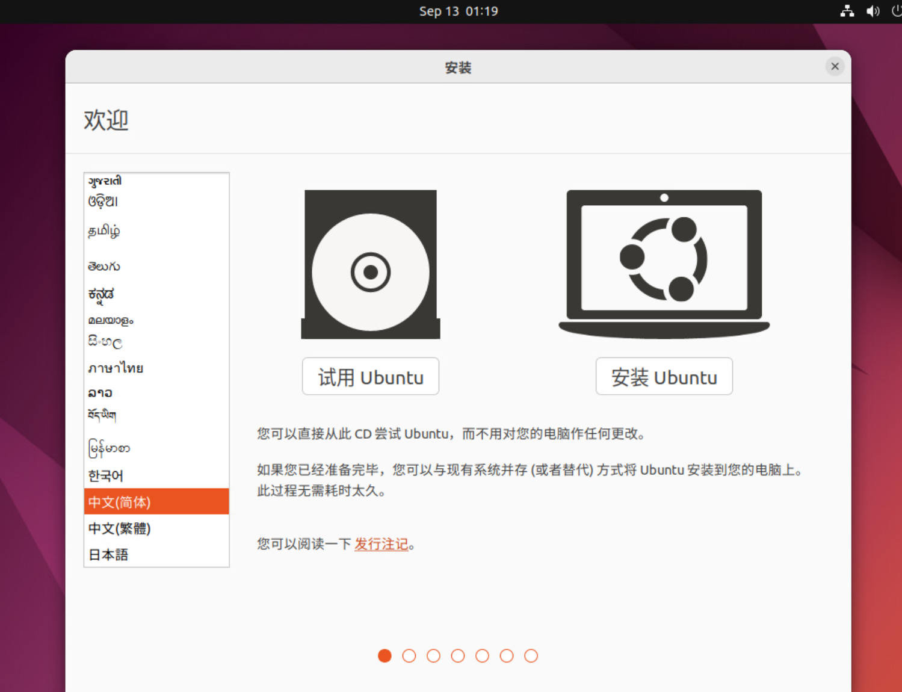902x692 pixels.
Task: Select සිංහල in the language list
Action: [x=156, y=342]
